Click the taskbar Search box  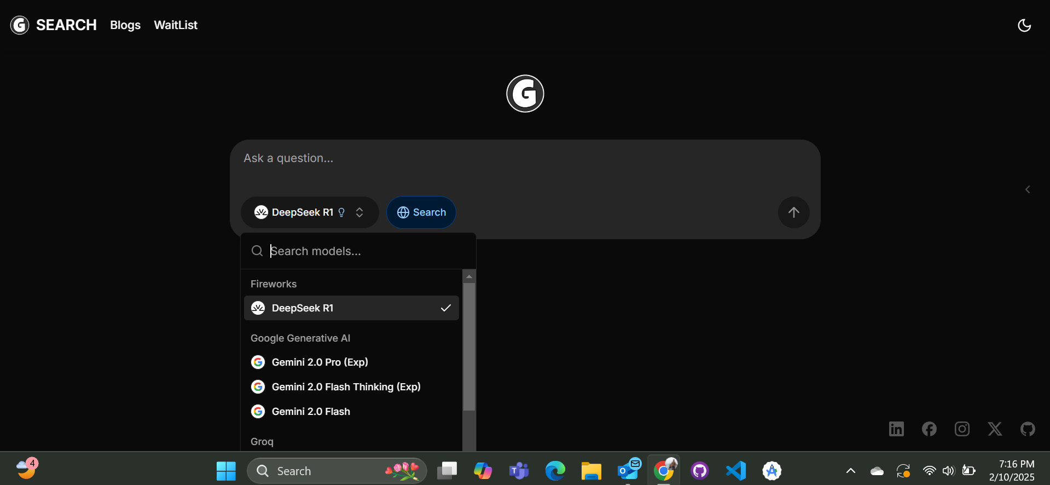click(337, 471)
